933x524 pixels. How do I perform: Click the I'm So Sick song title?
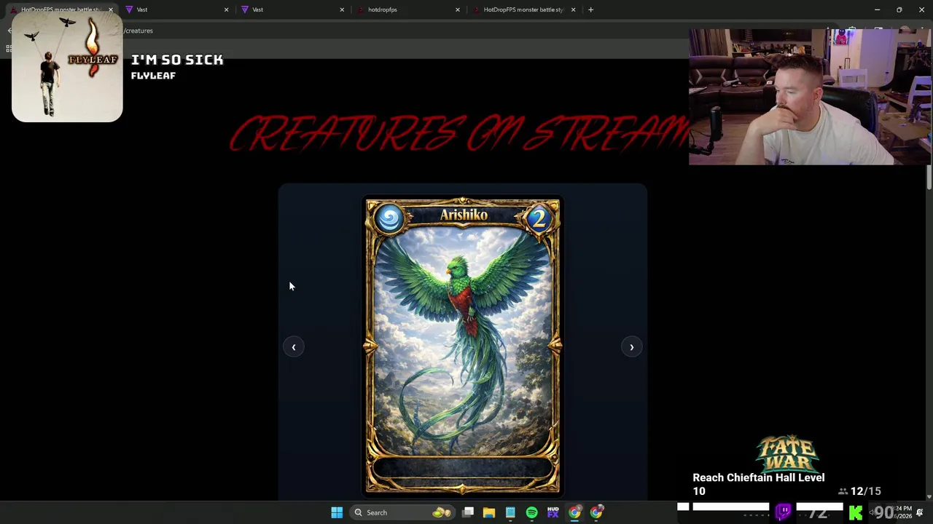pos(177,60)
